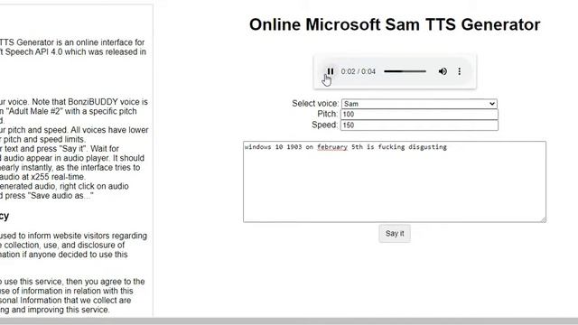This screenshot has height=325, width=578.
Task: Click the Speed input field
Action: (x=419, y=125)
